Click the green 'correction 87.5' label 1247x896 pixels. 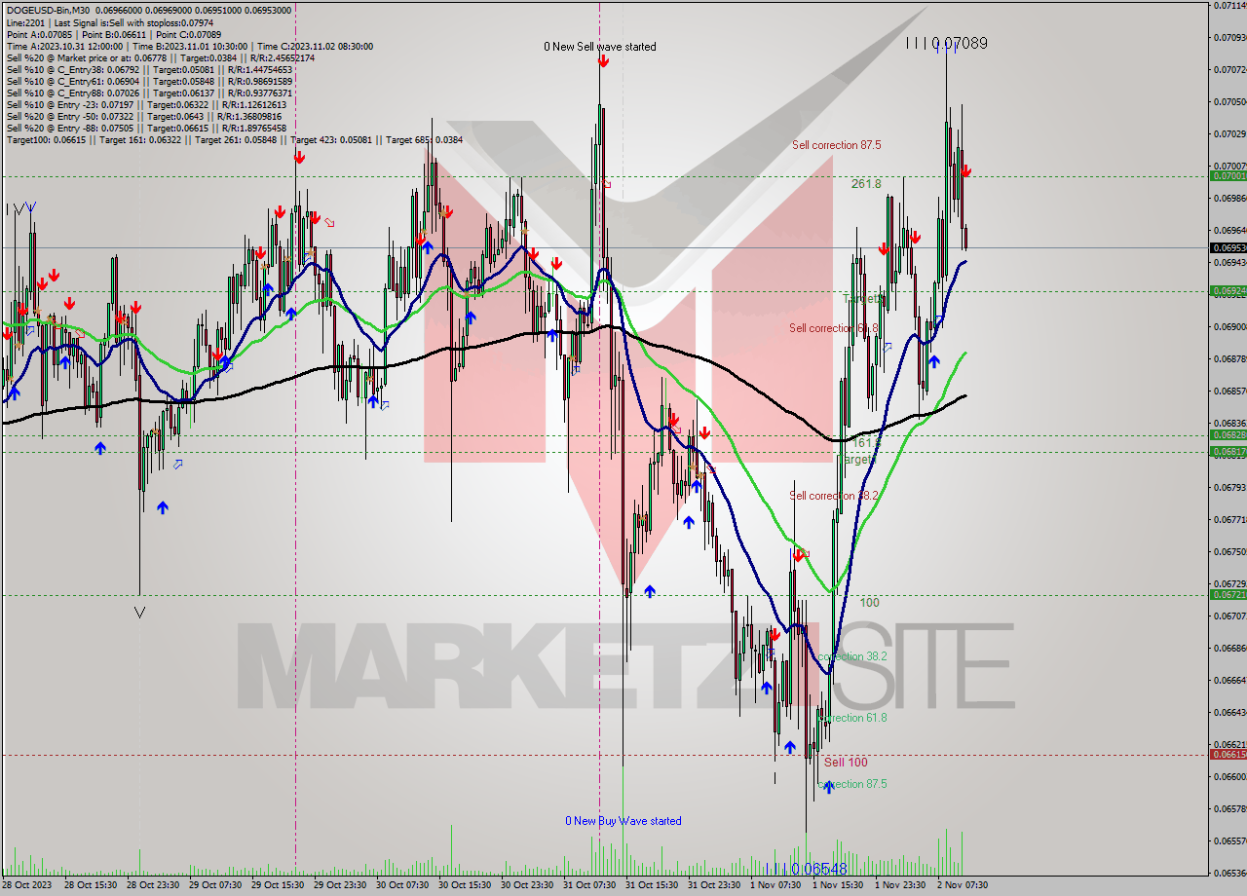pyautogui.click(x=852, y=784)
